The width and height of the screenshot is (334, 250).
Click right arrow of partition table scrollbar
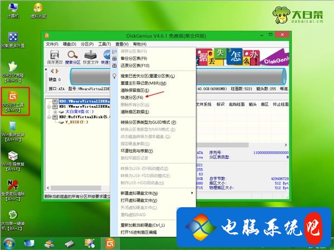286,145
